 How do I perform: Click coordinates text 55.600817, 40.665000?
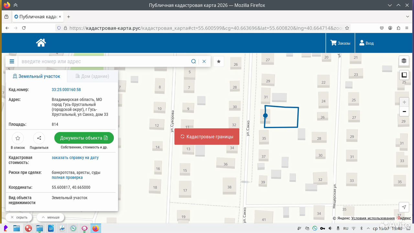pos(71,187)
